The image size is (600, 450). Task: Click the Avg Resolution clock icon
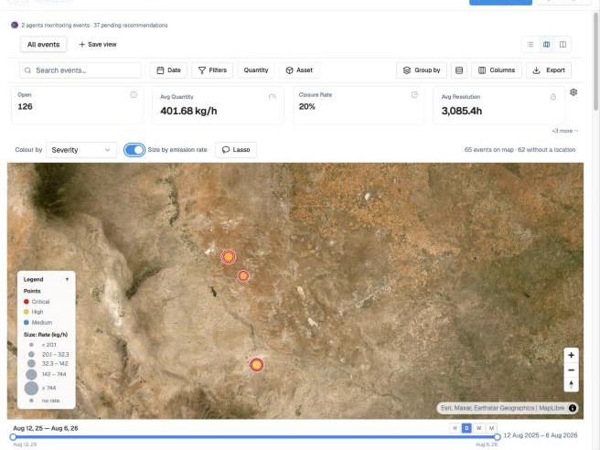point(553,97)
